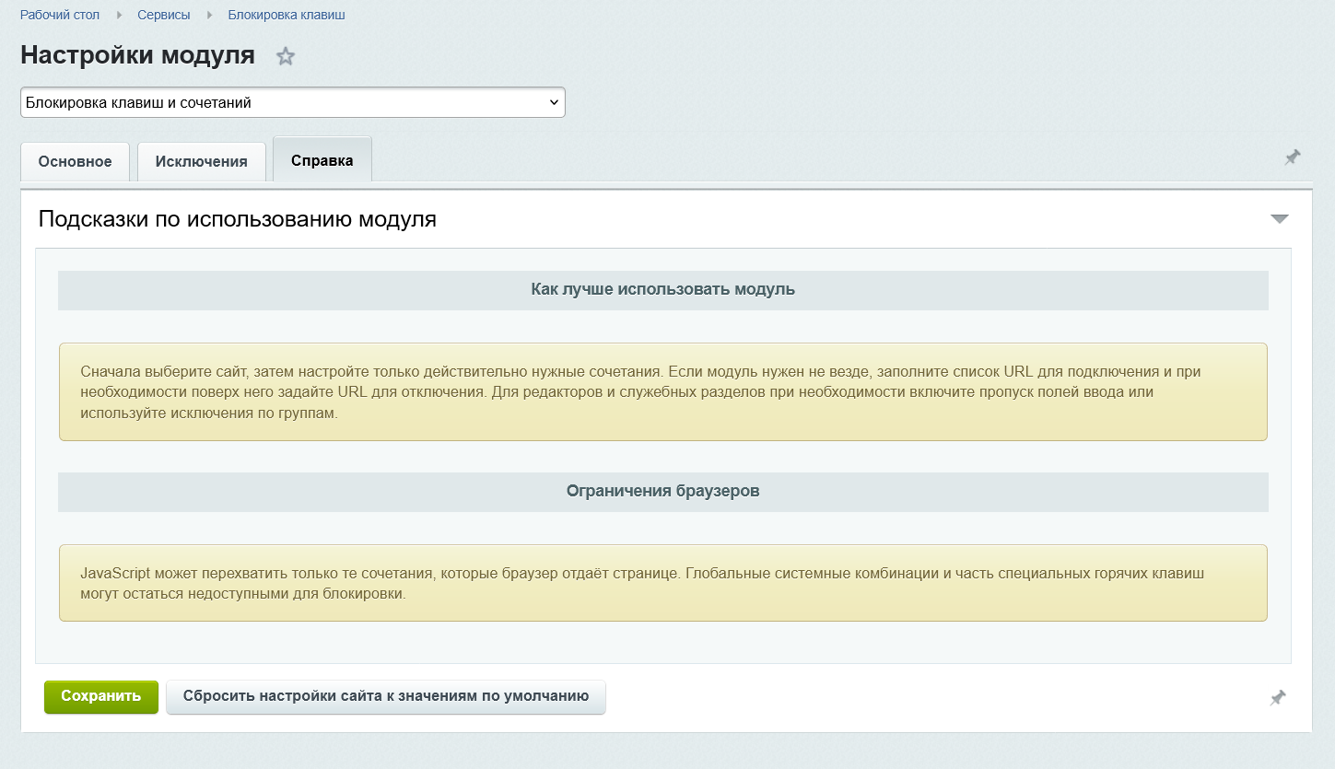Open 'Блокировка клавиш' breadcrumb link
The image size is (1335, 769).
[287, 15]
